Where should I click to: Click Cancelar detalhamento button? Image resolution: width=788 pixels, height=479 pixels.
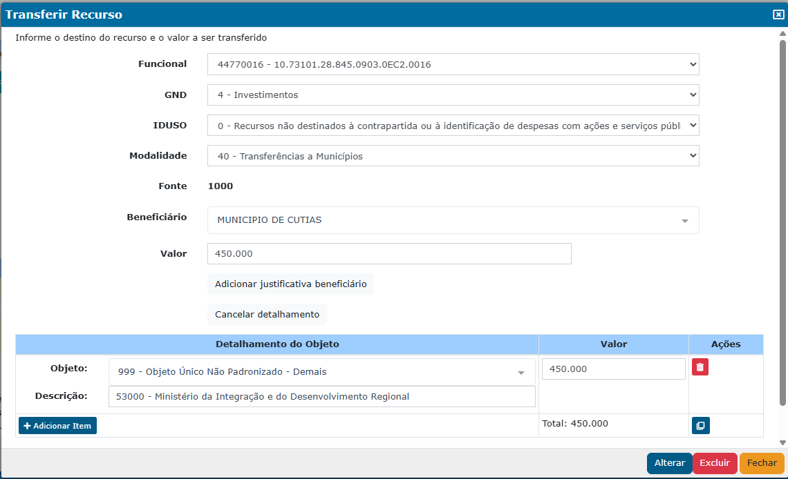pos(267,315)
